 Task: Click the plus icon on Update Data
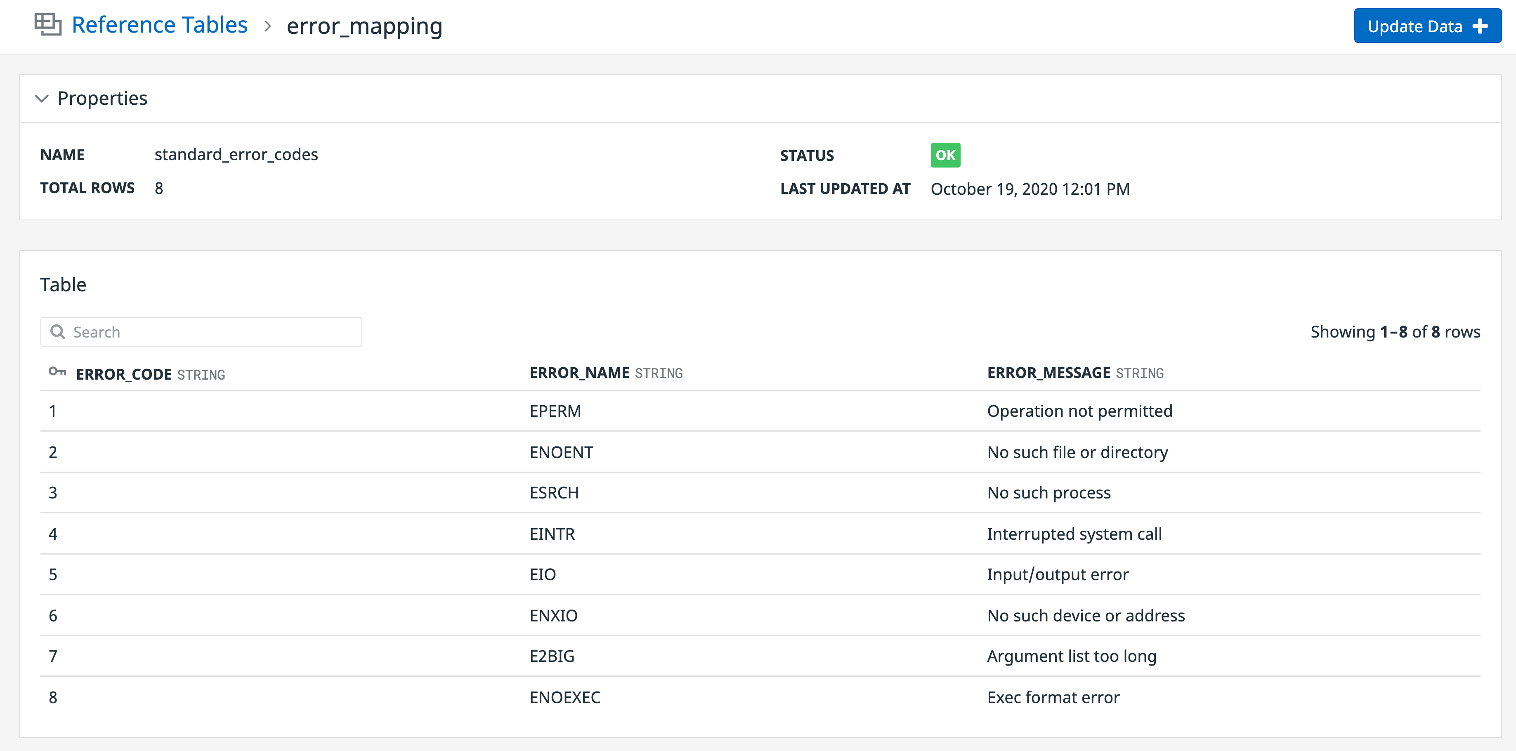1481,26
